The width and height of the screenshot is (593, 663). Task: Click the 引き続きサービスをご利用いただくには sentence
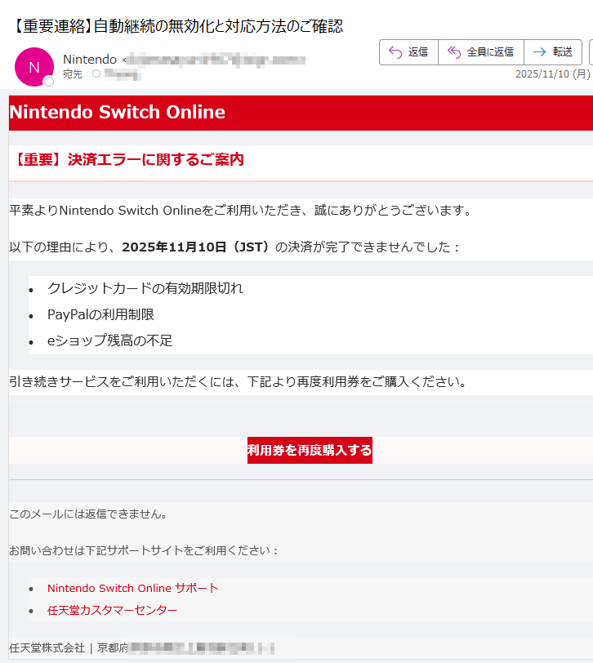pyautogui.click(x=239, y=382)
